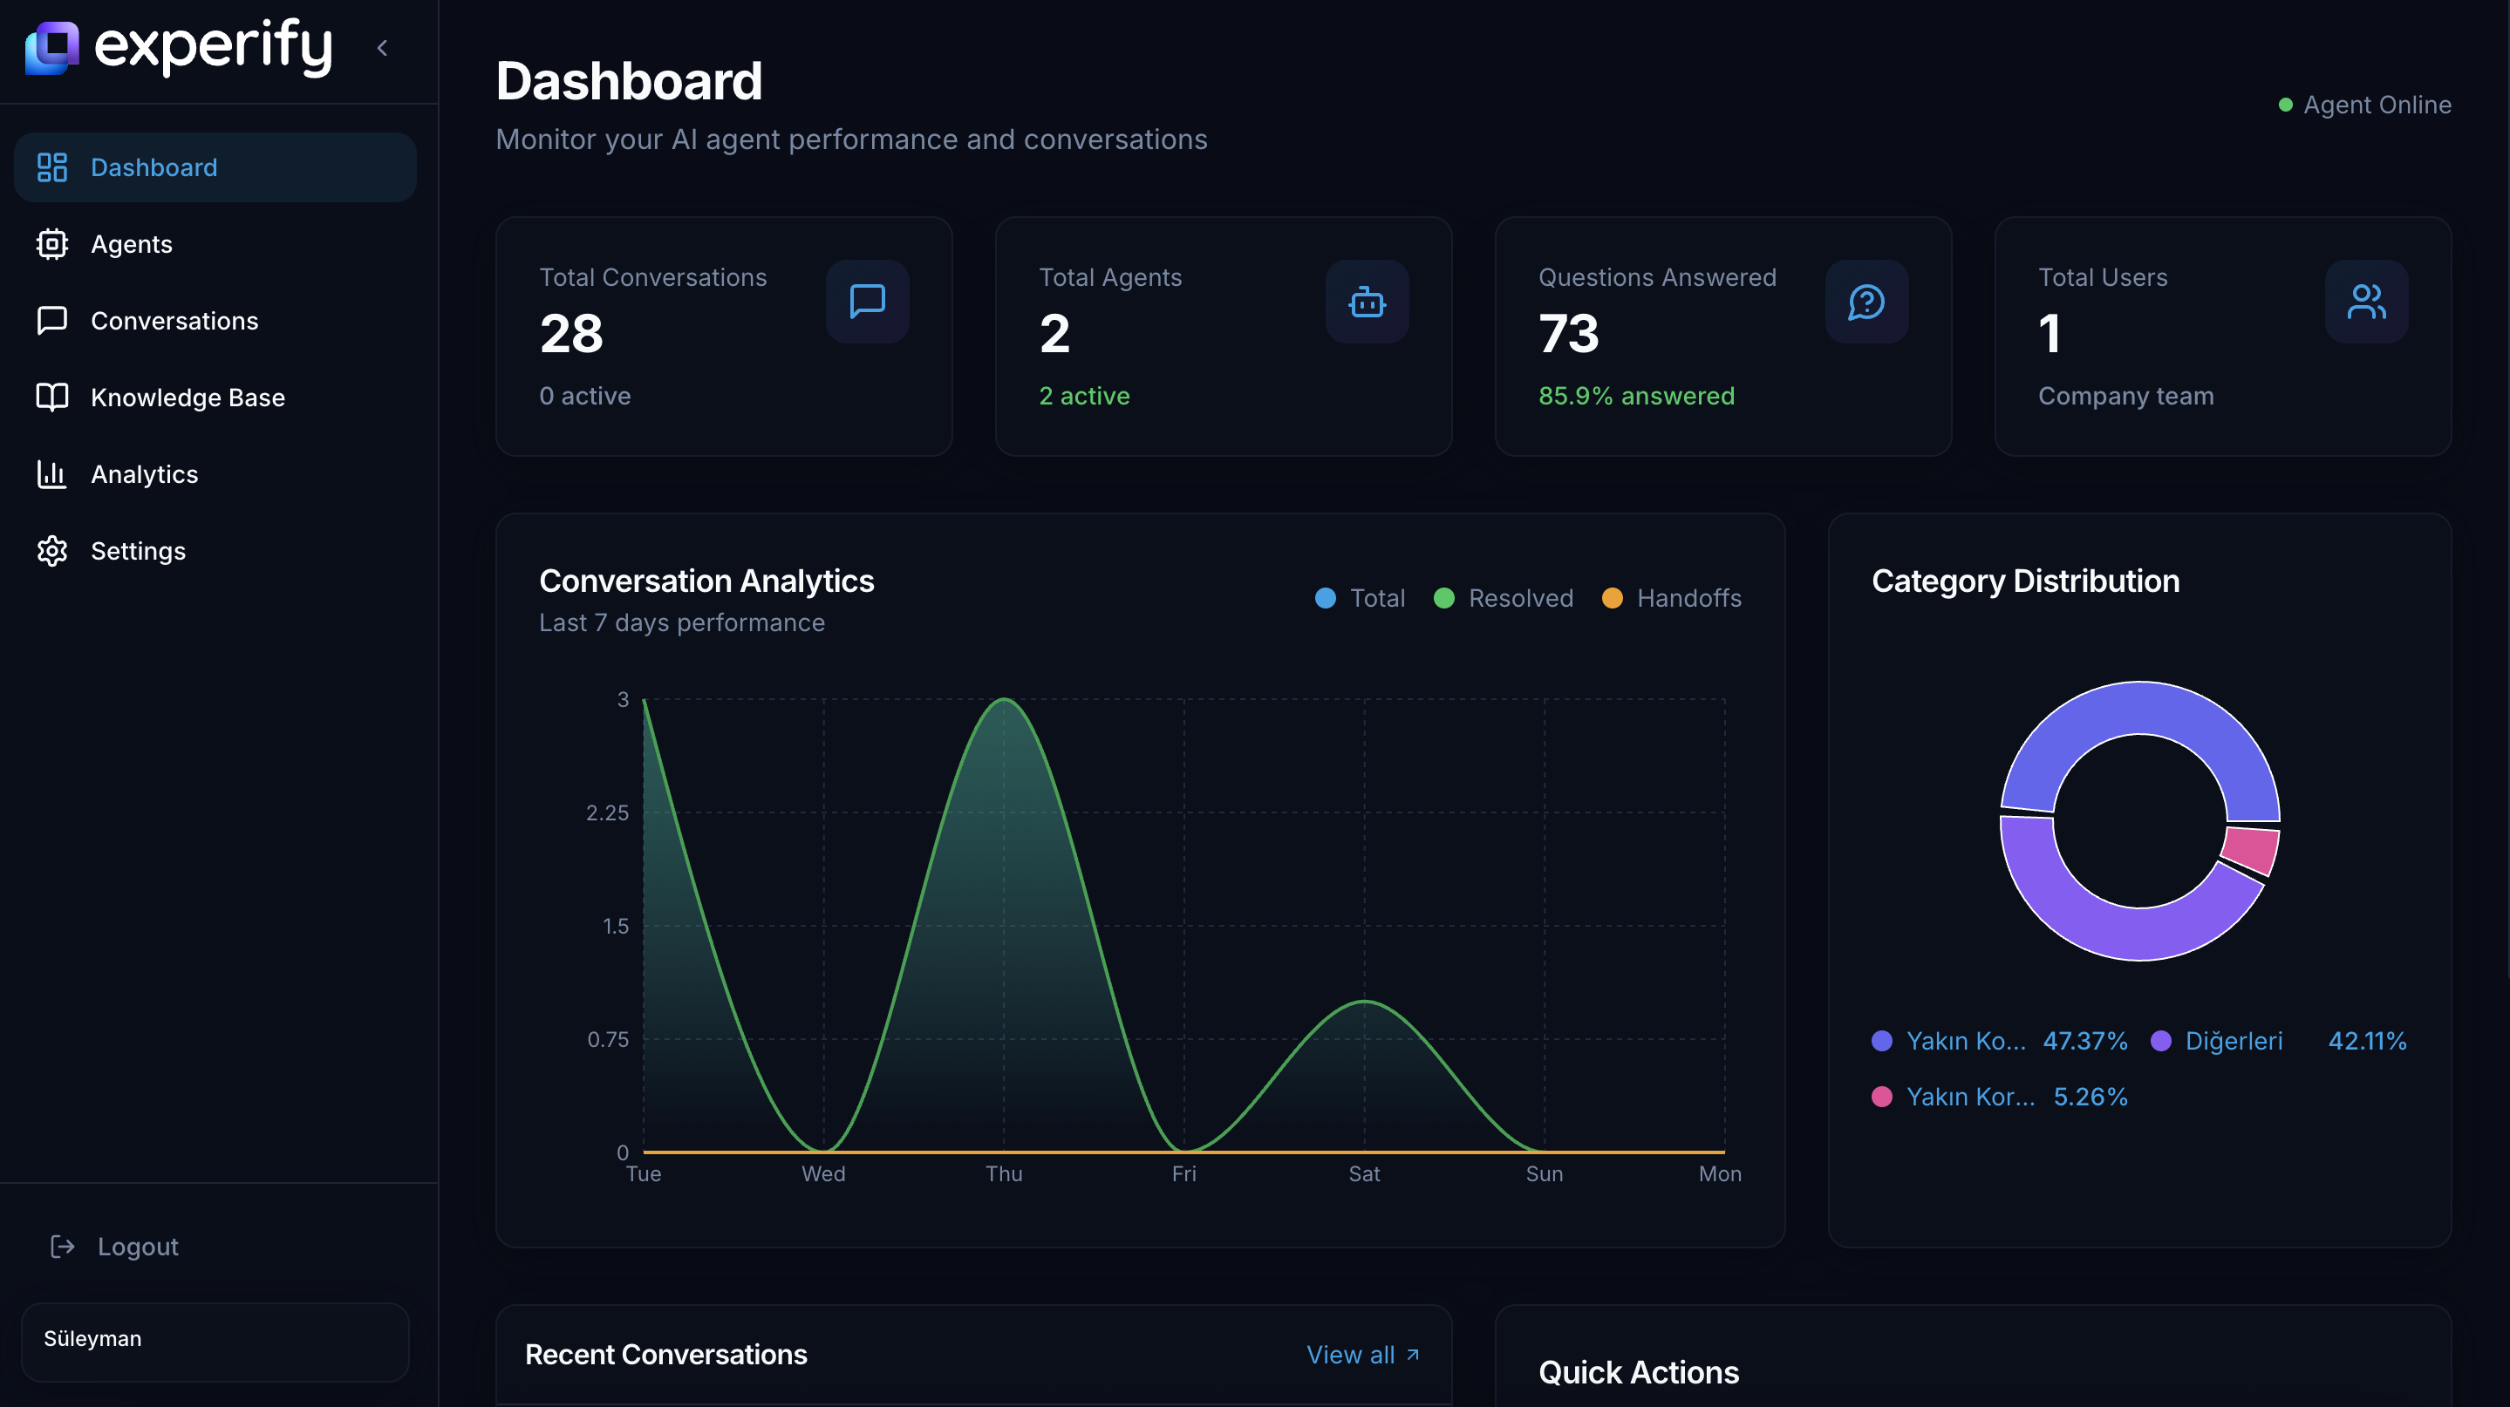Click the Questions Answered help icon

click(x=1866, y=302)
